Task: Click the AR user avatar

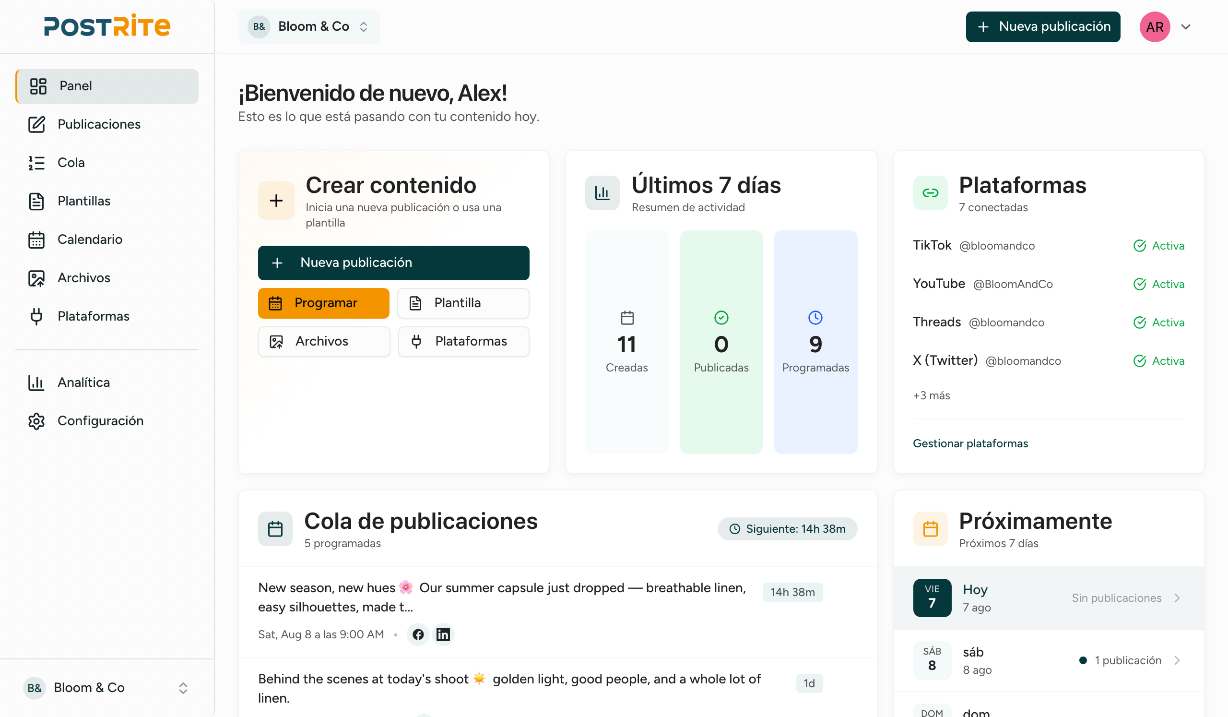Action: tap(1155, 27)
